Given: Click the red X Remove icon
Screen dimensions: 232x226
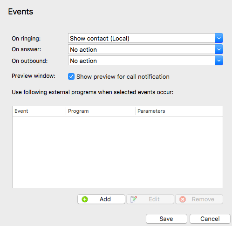Looking at the screenshot, I should coord(183,199).
